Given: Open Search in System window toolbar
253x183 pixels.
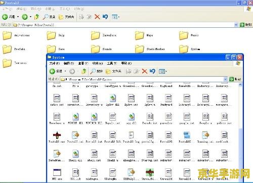Looking at the screenshot, I should [x=96, y=71].
